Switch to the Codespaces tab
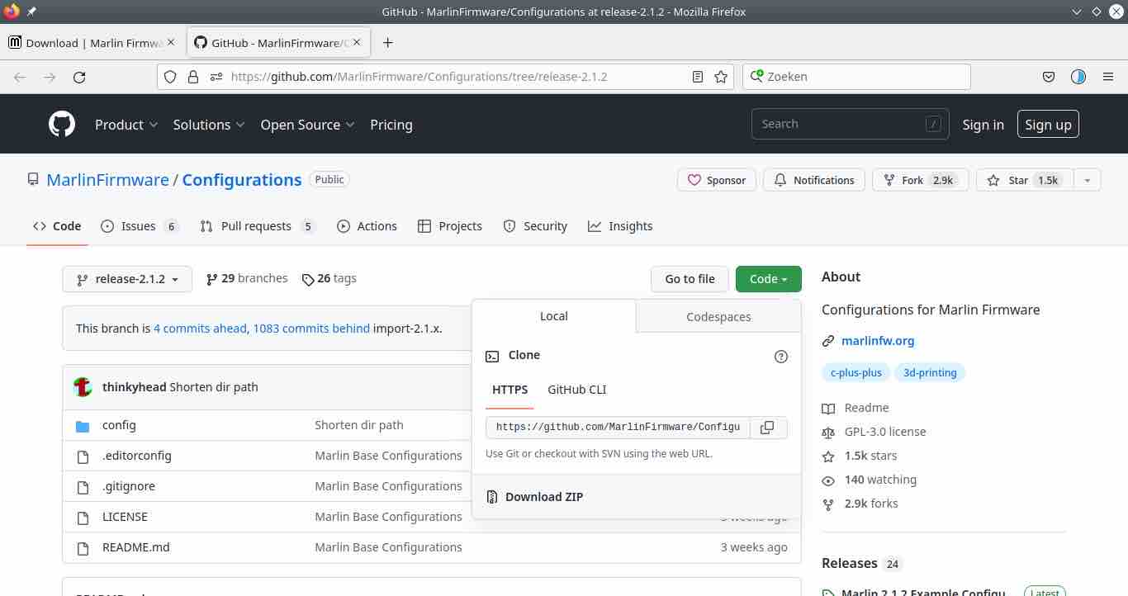 pos(718,317)
